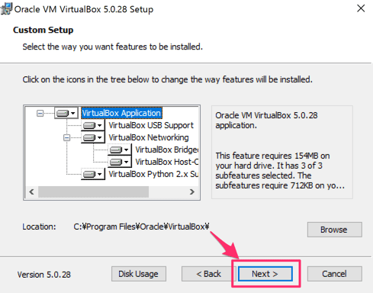Click the feature description text 'Oracle VM VirtualBox 5.0.28 application.'
This screenshot has height=293, width=373.
point(266,121)
